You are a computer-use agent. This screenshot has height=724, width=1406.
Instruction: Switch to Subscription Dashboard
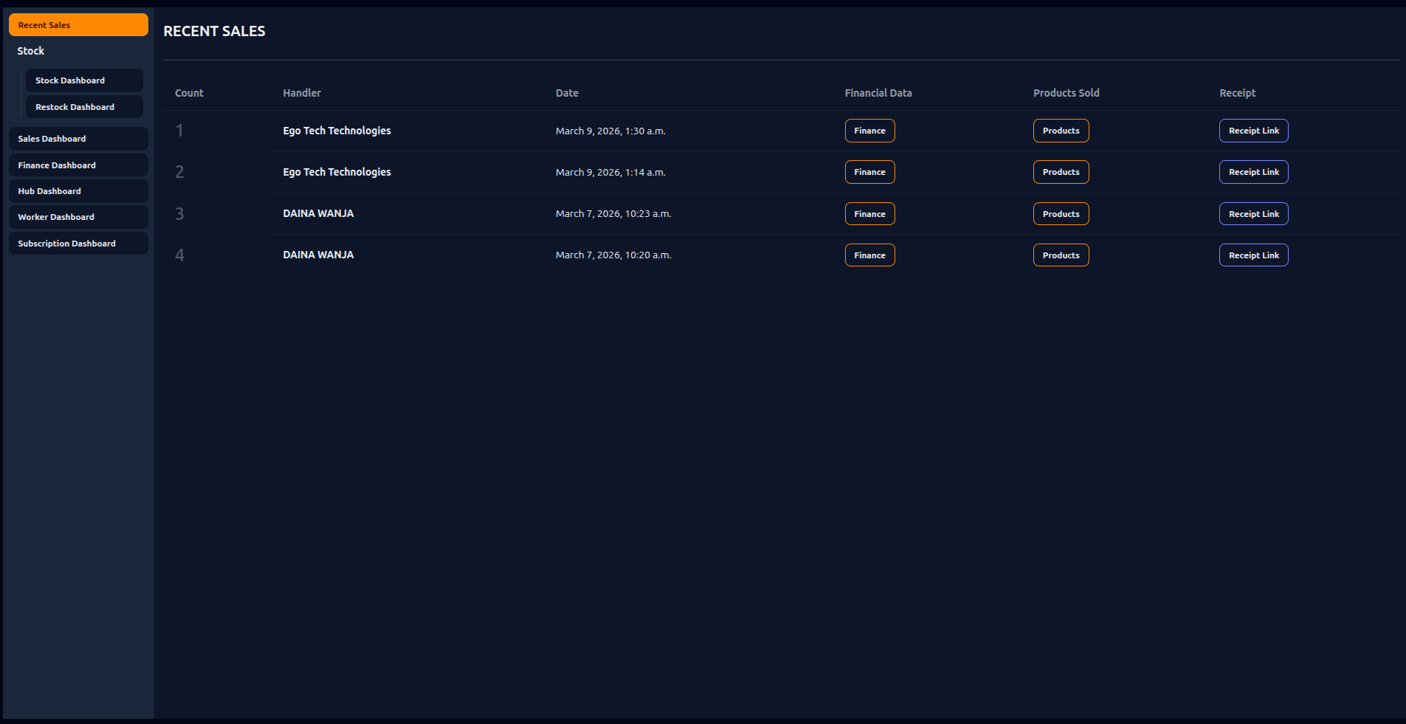(78, 244)
